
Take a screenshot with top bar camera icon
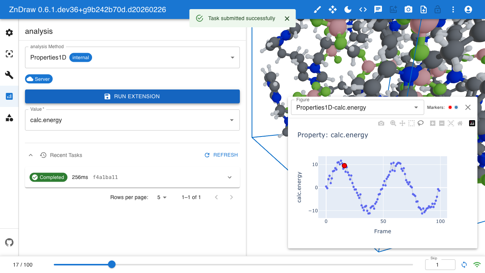click(x=408, y=9)
